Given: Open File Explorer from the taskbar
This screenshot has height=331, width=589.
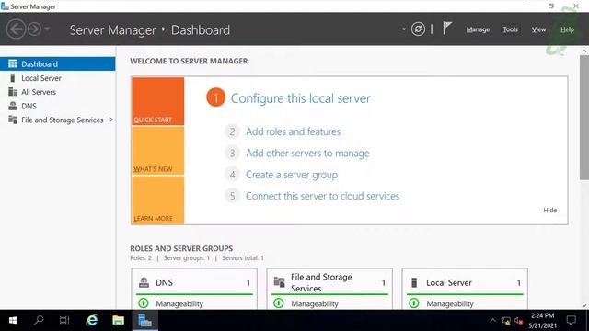Looking at the screenshot, I should point(119,320).
